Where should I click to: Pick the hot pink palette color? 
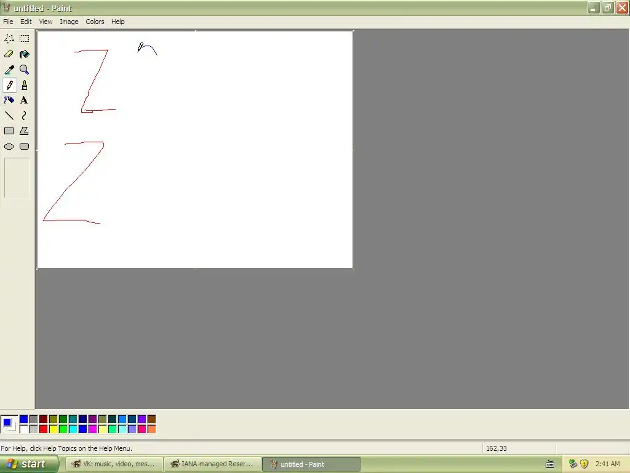coord(142,429)
